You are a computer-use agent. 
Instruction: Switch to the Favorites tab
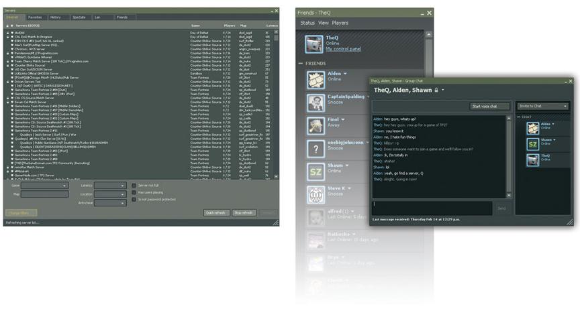click(x=35, y=17)
